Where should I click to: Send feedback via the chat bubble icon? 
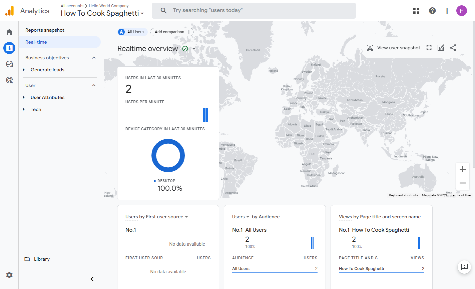pos(464,267)
